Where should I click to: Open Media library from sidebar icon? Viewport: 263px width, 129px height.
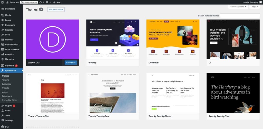tap(2, 15)
